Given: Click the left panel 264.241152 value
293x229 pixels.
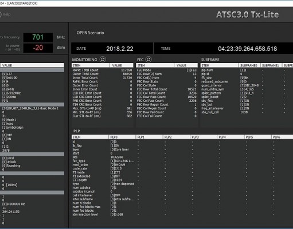Looking at the screenshot, I should click(11, 211).
